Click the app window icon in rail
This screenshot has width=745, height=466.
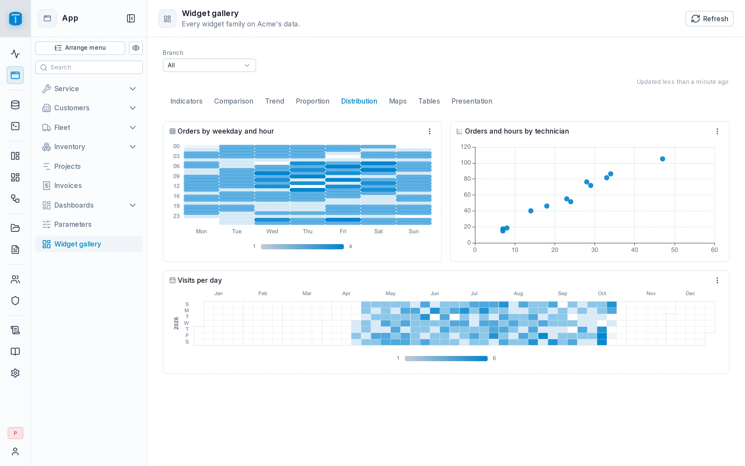[15, 75]
